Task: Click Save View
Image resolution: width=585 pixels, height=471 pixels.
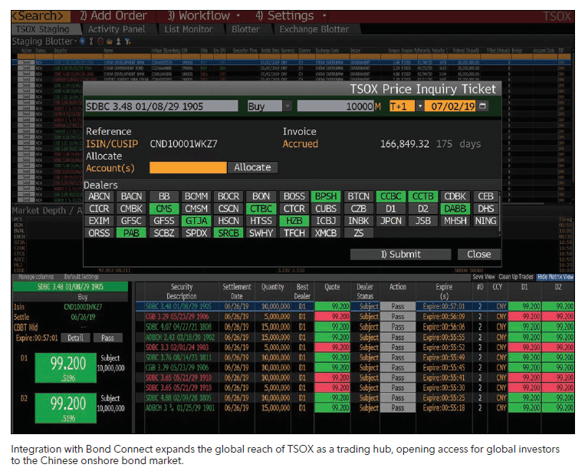Action: click(x=484, y=277)
